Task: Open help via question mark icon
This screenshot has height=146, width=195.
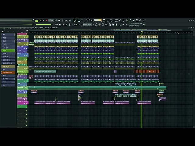Action: click(x=130, y=20)
